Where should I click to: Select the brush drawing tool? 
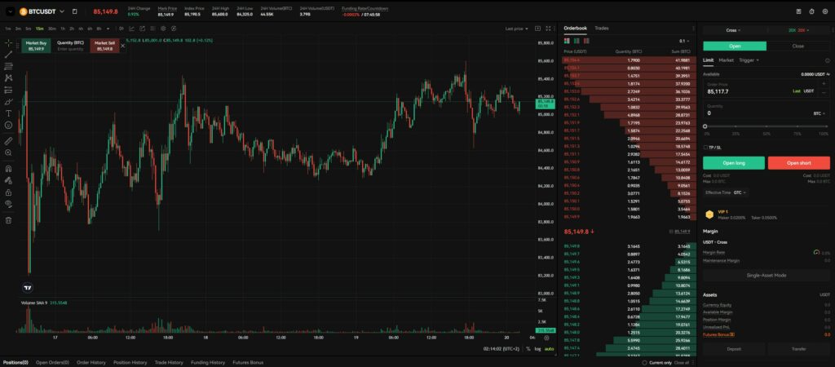click(8, 101)
